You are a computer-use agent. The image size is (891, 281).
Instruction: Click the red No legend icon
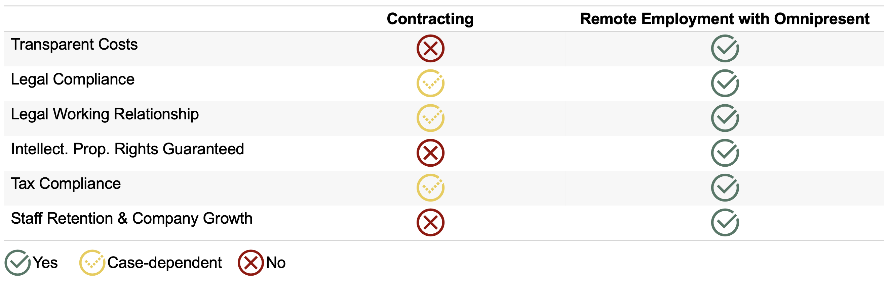tap(250, 263)
